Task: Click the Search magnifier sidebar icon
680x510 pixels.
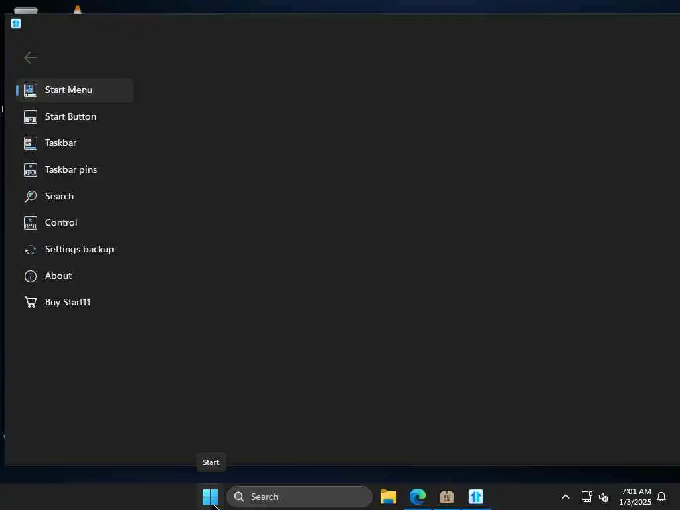Action: 31,196
